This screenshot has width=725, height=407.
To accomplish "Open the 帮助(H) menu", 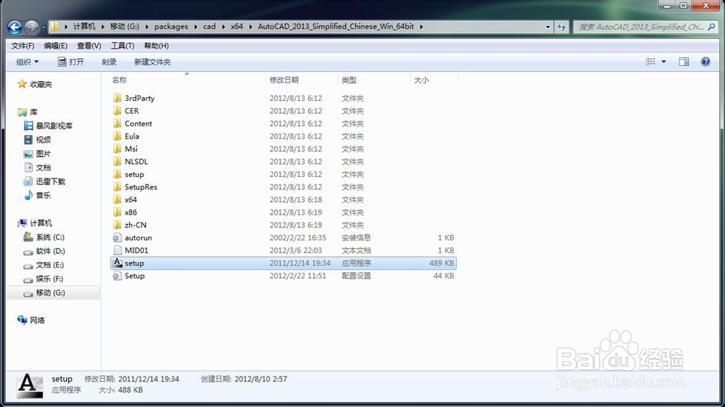I will [157, 46].
